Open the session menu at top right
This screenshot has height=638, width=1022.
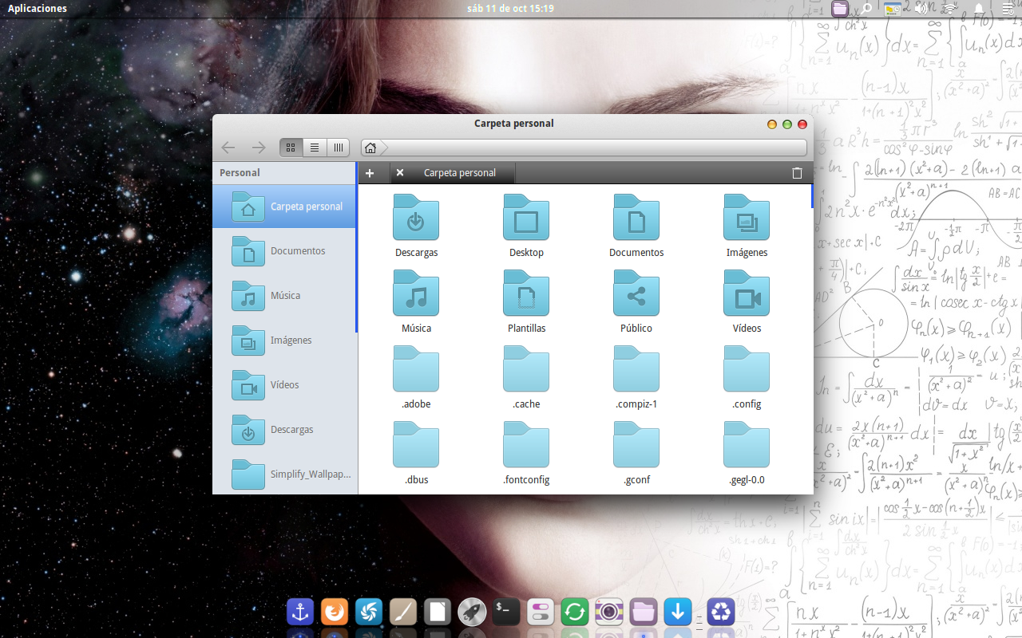(1008, 8)
